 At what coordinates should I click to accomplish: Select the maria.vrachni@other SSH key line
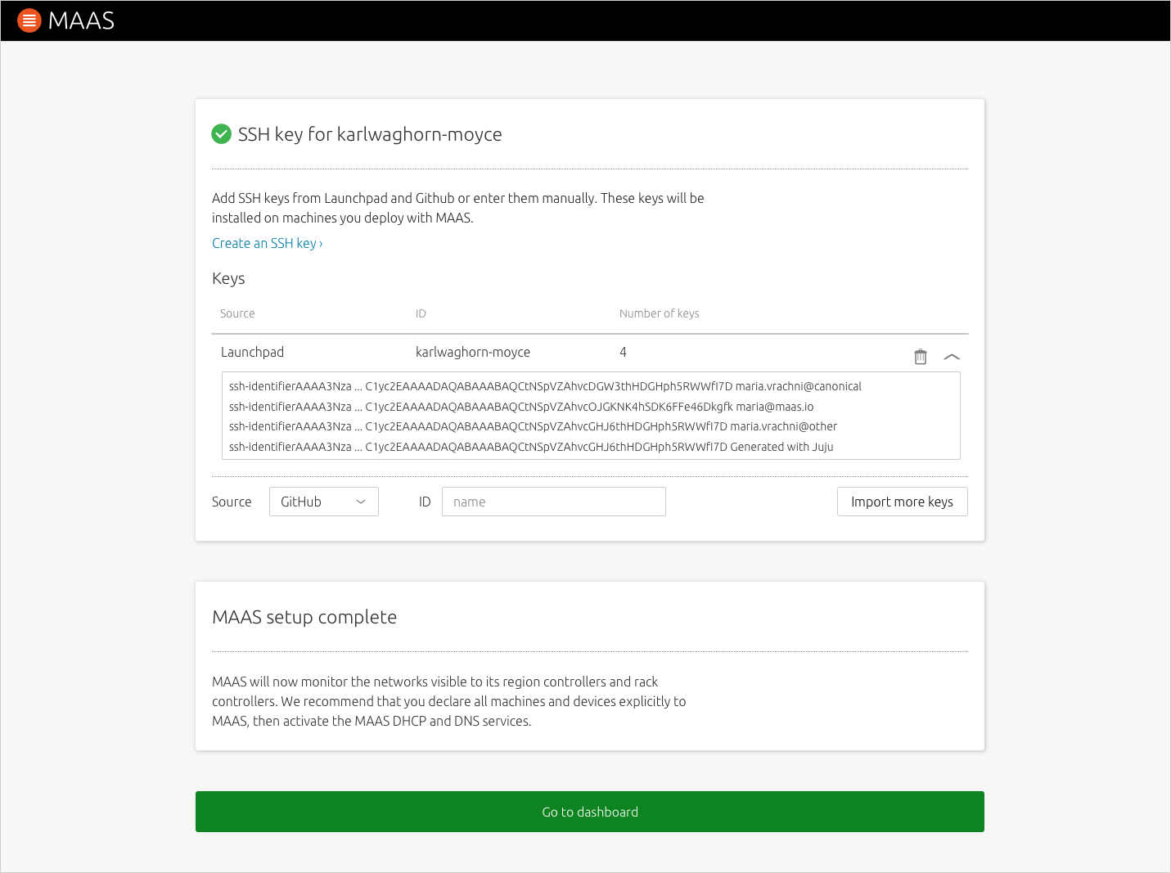point(533,426)
